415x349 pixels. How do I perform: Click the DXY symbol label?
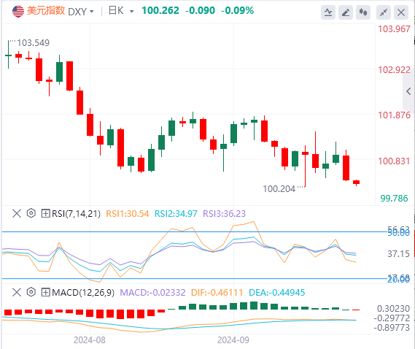(77, 12)
